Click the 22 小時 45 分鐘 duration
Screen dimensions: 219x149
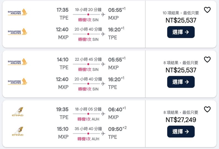click(88, 59)
